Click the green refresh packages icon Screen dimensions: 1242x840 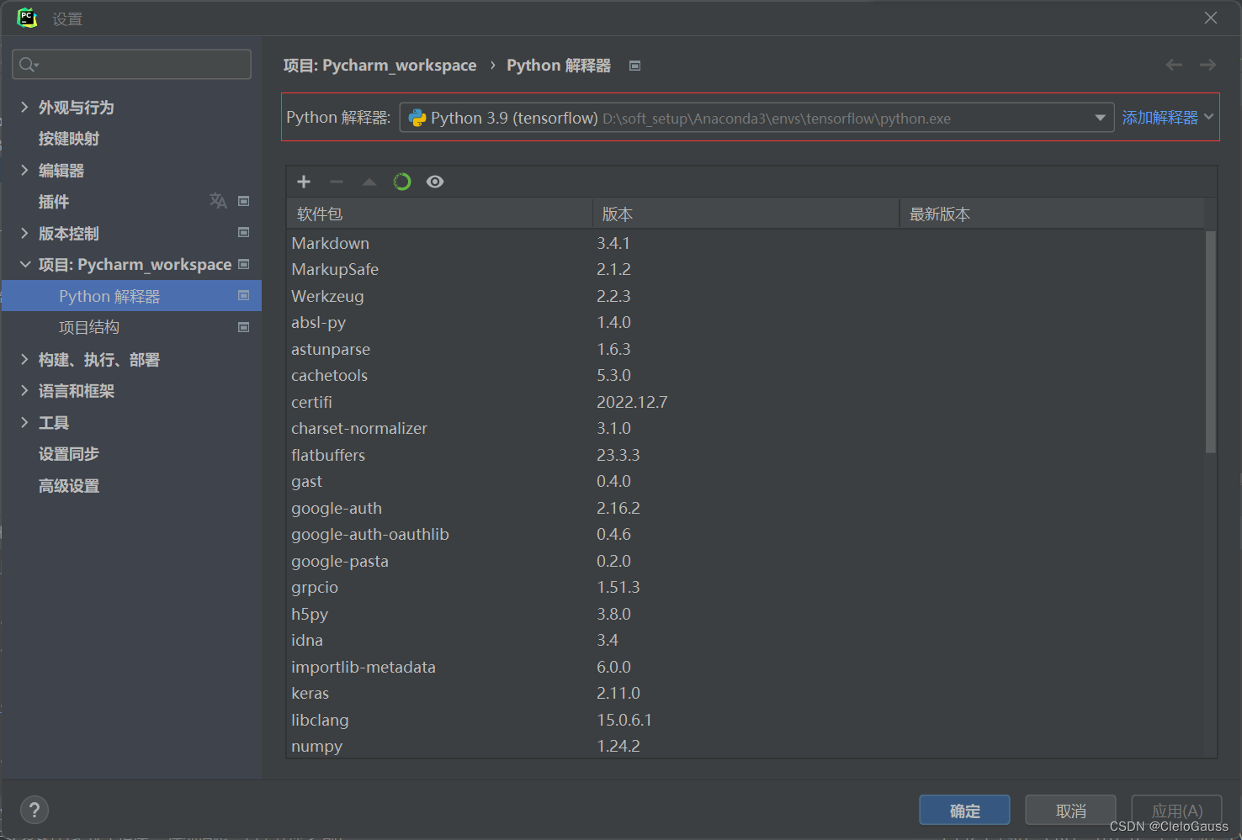(402, 182)
